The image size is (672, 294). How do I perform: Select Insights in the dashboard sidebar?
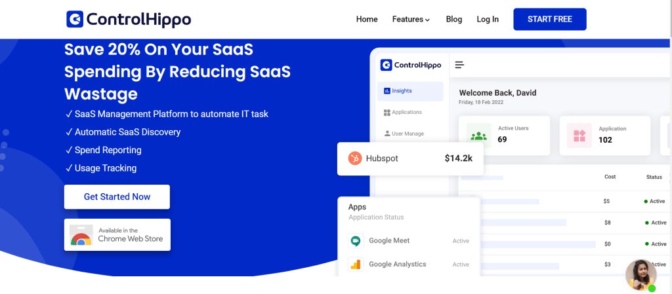[410, 91]
